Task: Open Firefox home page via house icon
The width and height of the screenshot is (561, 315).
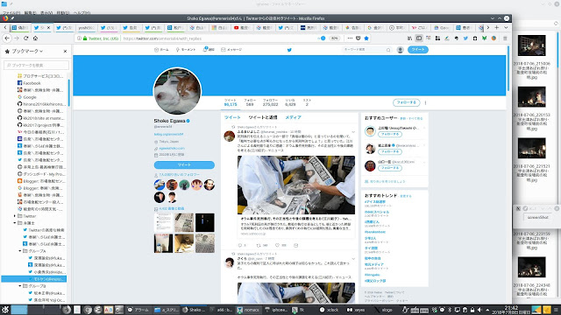Action: pyautogui.click(x=35, y=38)
